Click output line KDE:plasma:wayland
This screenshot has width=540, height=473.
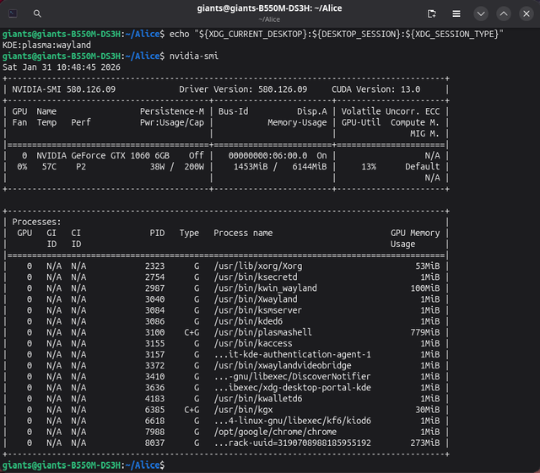point(47,45)
